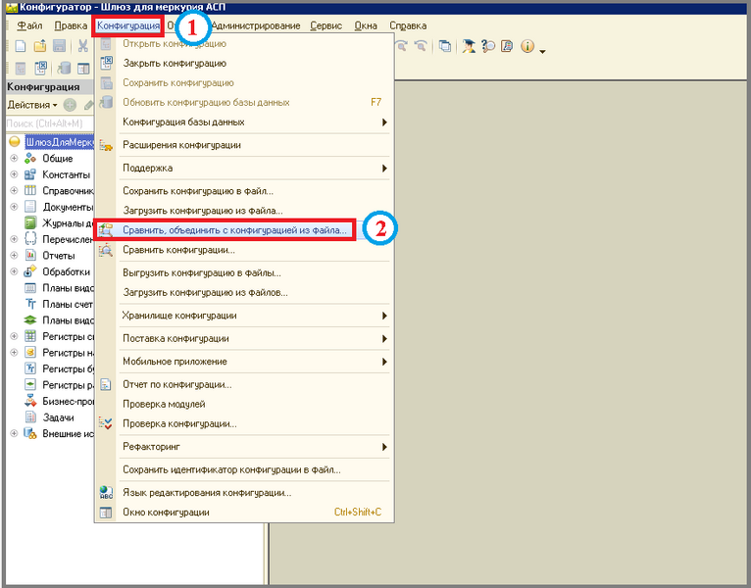Choose Загрузить конфигурацию из файлов...
The height and width of the screenshot is (588, 751).
[244, 293]
